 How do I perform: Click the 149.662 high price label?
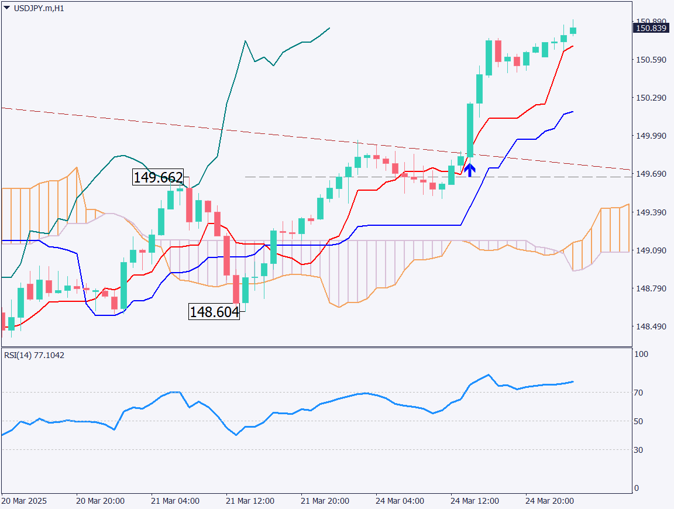[x=158, y=177]
